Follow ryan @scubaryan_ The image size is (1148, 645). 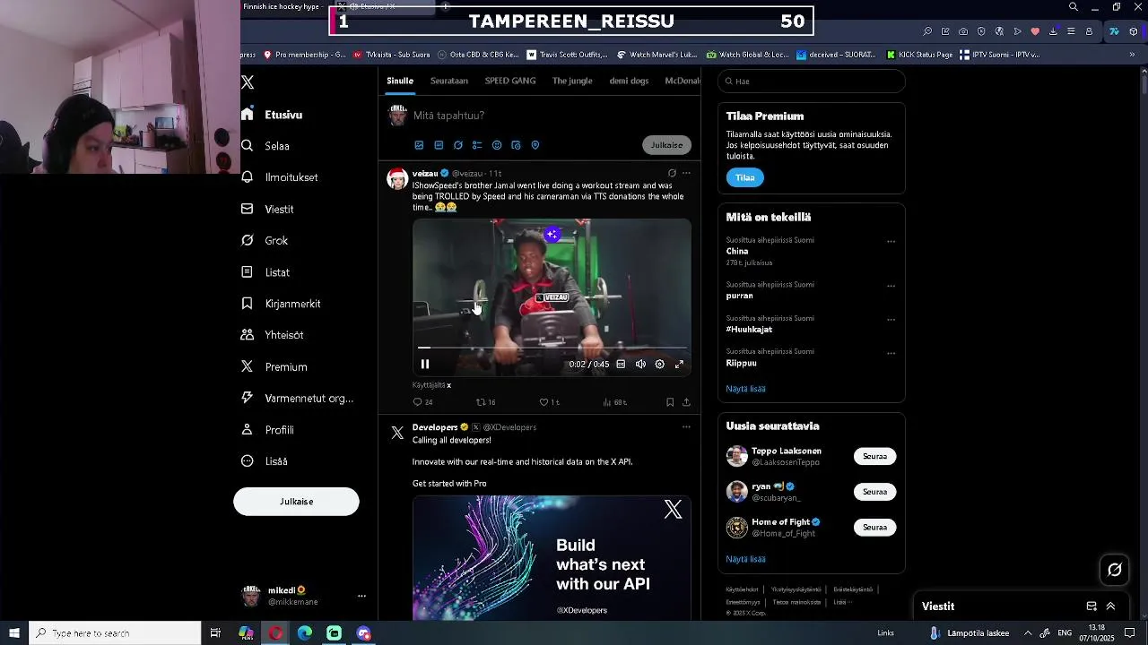(874, 492)
